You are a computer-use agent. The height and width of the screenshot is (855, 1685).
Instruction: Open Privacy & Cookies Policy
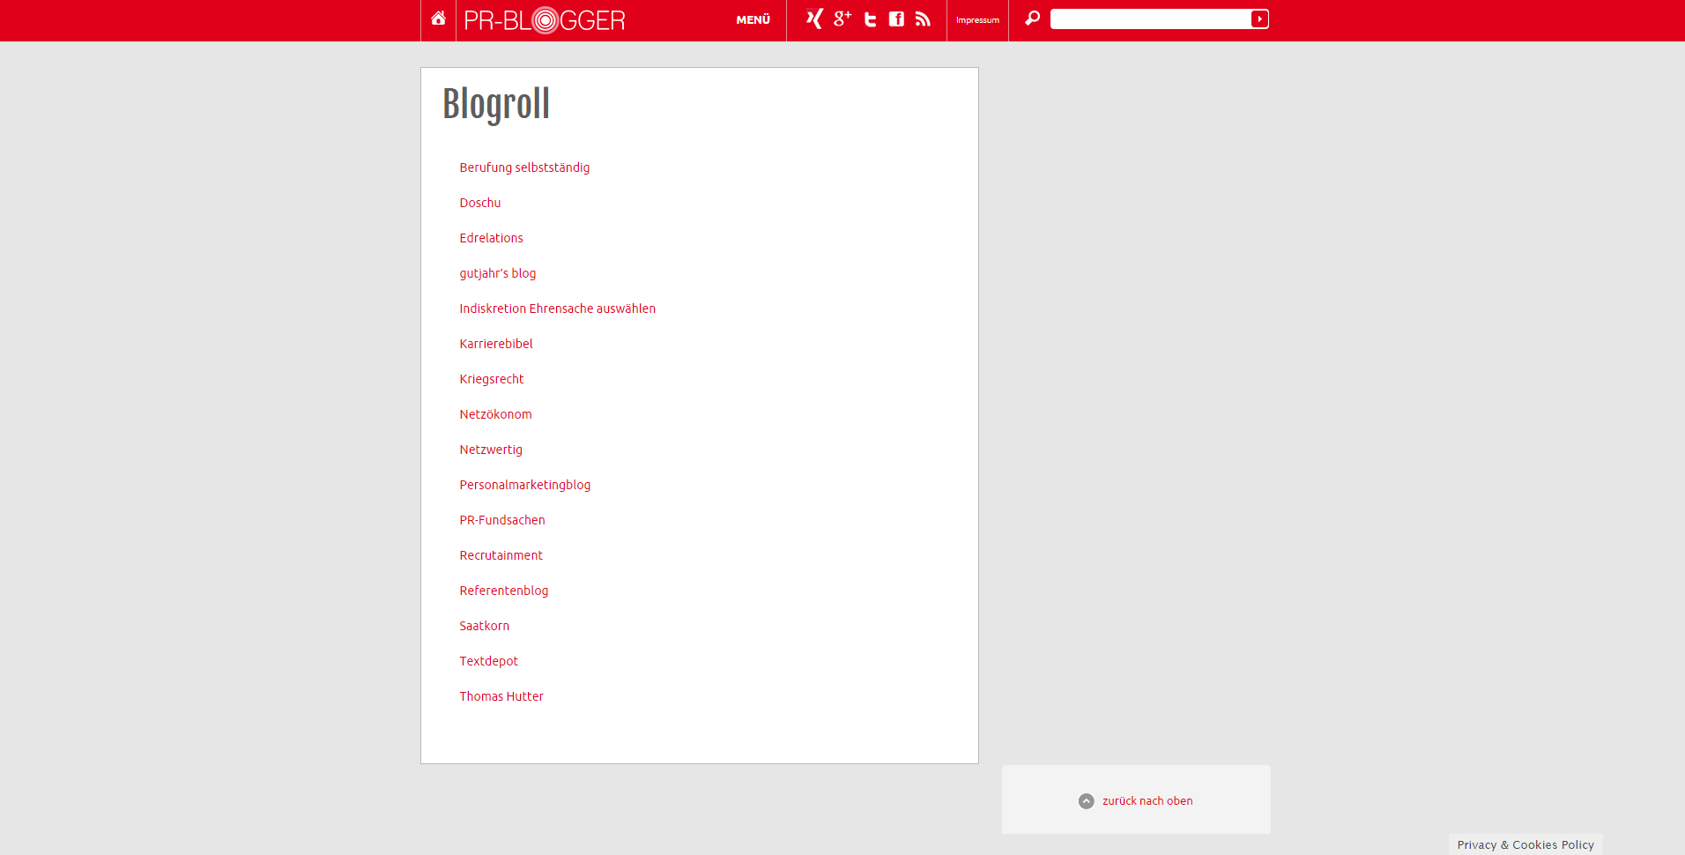coord(1525,844)
